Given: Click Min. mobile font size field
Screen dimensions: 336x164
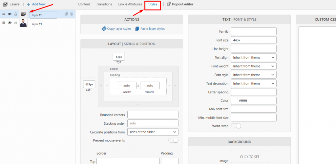Looking at the screenshot, I should coord(254,118).
